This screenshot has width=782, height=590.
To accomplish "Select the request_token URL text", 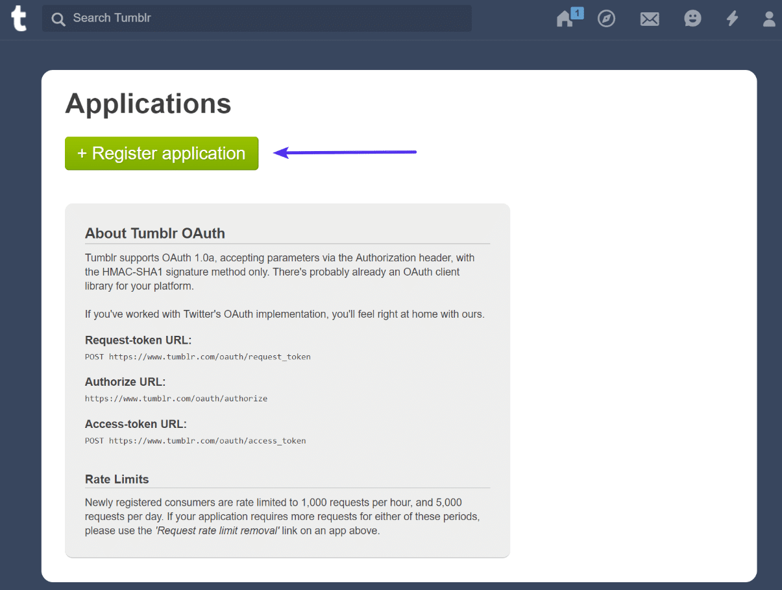I will 197,357.
